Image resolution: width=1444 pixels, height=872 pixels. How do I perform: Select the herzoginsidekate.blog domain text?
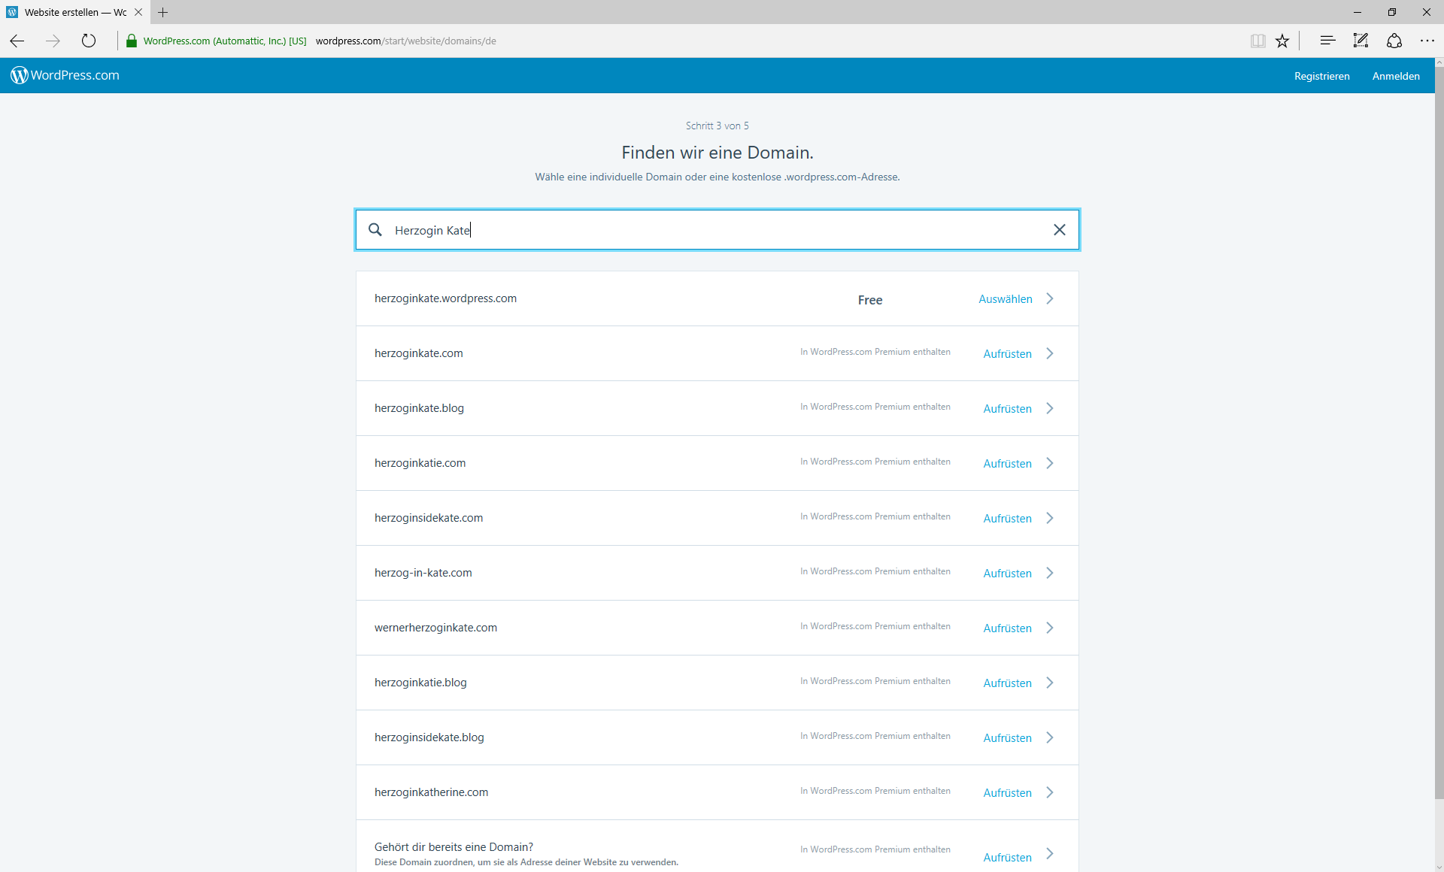429,737
